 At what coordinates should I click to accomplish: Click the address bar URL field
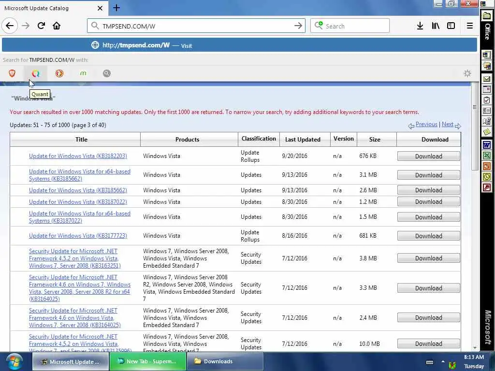click(196, 26)
